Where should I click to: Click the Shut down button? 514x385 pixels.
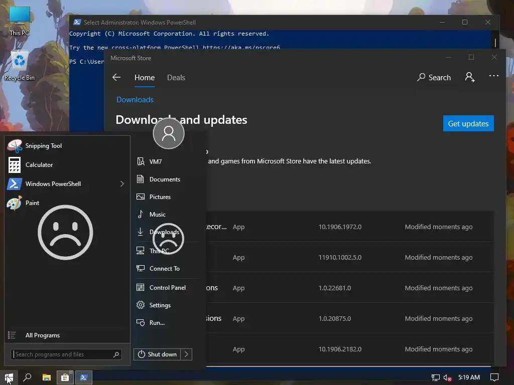(157, 354)
